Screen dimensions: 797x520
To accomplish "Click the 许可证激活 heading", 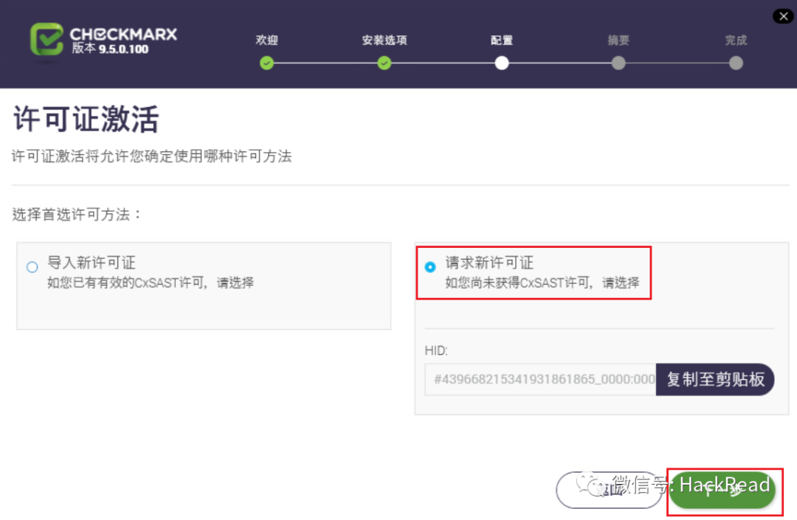I will click(86, 119).
